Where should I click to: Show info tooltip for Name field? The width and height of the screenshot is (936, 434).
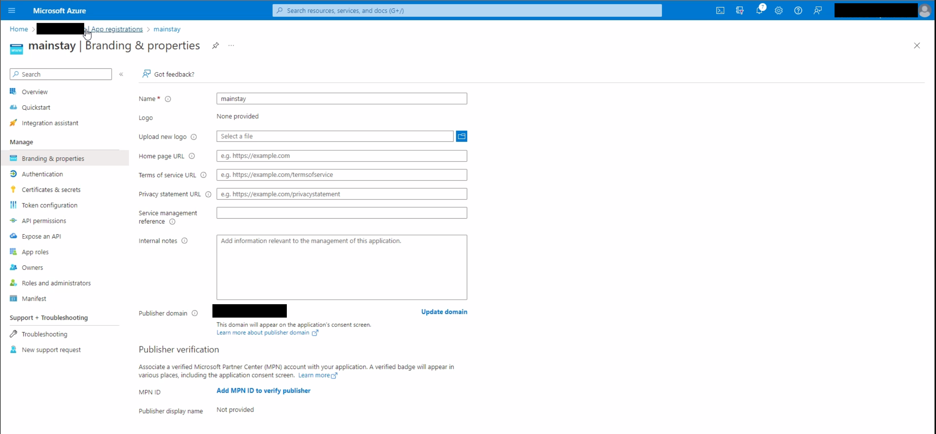coord(168,99)
